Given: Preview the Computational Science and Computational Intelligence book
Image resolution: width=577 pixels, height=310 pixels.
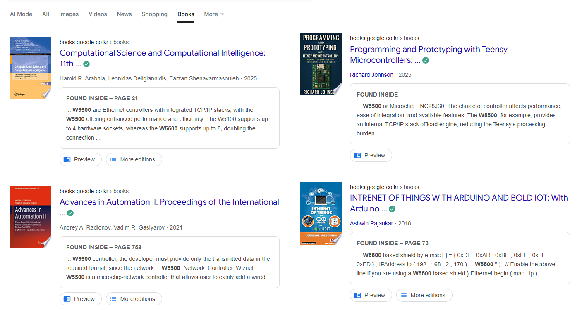Looking at the screenshot, I should [x=80, y=159].
